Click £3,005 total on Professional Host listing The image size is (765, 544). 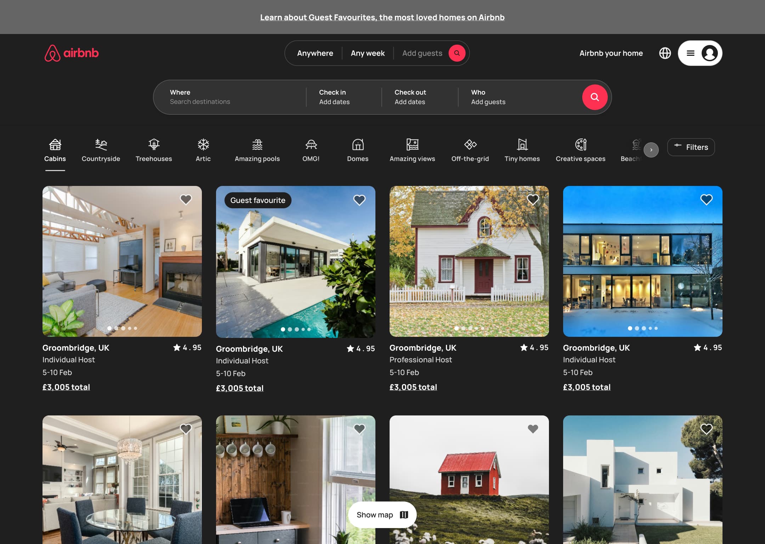413,387
